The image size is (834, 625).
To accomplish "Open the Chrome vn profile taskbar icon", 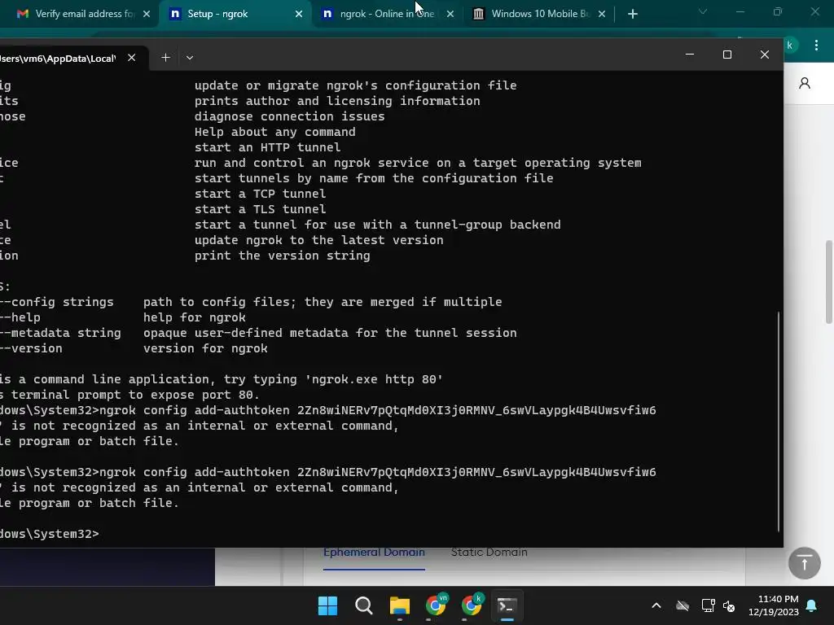I will pyautogui.click(x=436, y=605).
